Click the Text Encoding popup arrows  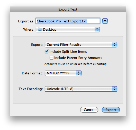(x=114, y=89)
